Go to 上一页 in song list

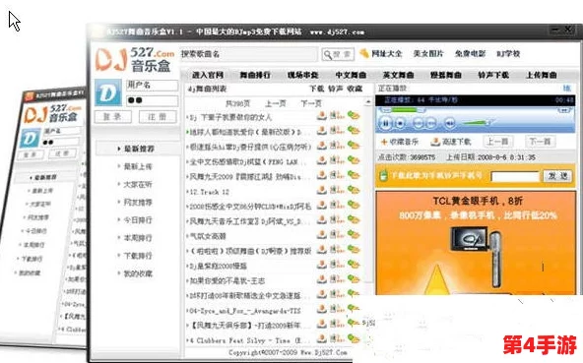(x=276, y=103)
